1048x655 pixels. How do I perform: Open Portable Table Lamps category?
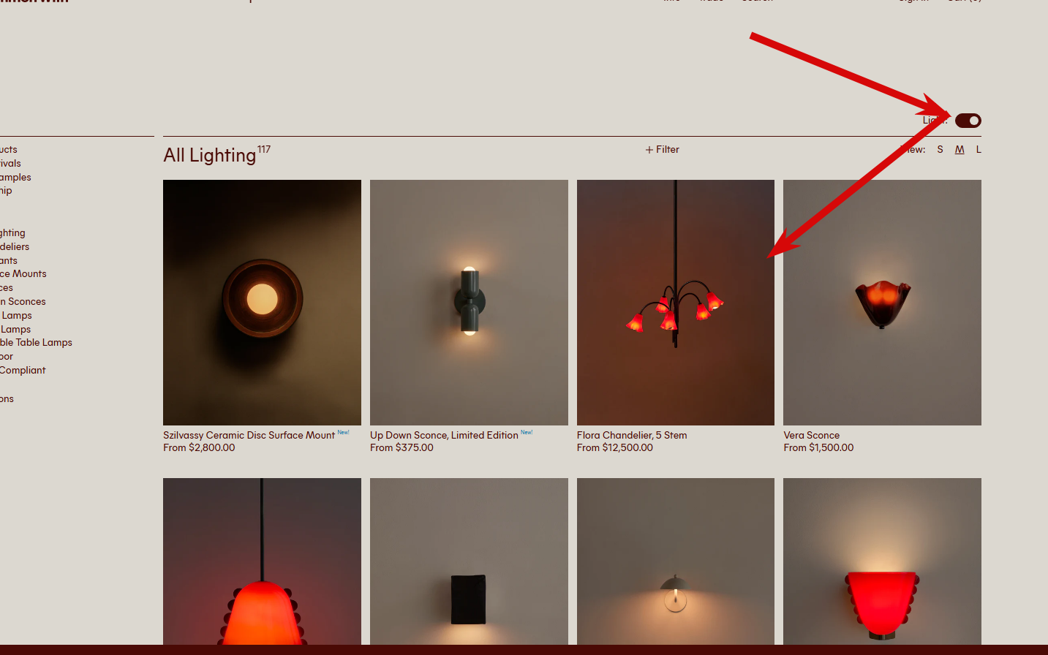point(36,342)
